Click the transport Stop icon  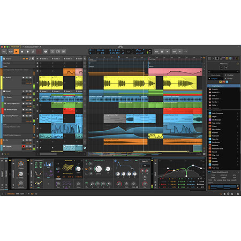click(x=22, y=51)
